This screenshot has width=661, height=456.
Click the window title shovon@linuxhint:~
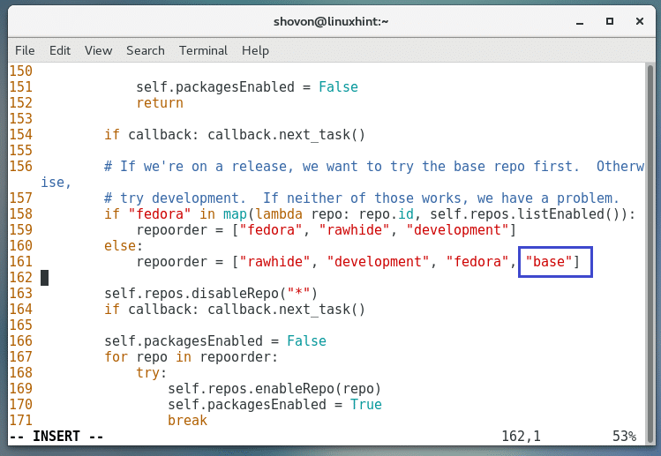click(x=330, y=19)
